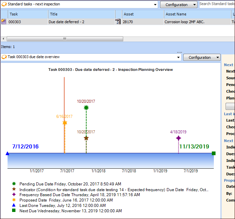Screen dimensions: 235x219
Task: Click the brown Indicator star marker on chart
Action: coord(86,138)
